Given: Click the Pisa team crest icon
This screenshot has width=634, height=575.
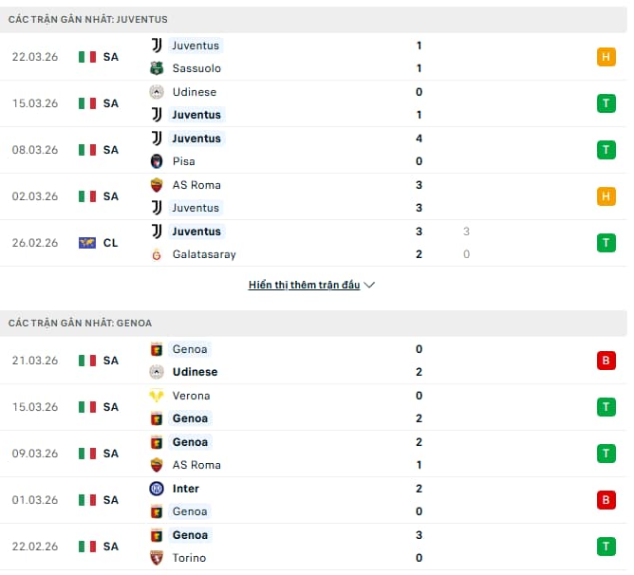Looking at the screenshot, I should [157, 161].
